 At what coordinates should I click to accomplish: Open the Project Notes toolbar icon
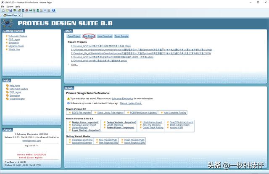pos(49,11)
